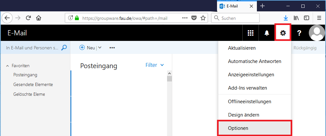Expand the Filter dropdown
Viewport: 326px width, 136px height.
[x=154, y=65]
